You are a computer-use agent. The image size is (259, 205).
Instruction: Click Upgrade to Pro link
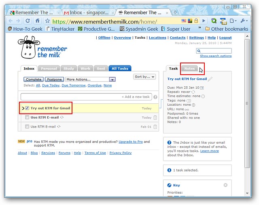pyautogui.click(x=131, y=142)
